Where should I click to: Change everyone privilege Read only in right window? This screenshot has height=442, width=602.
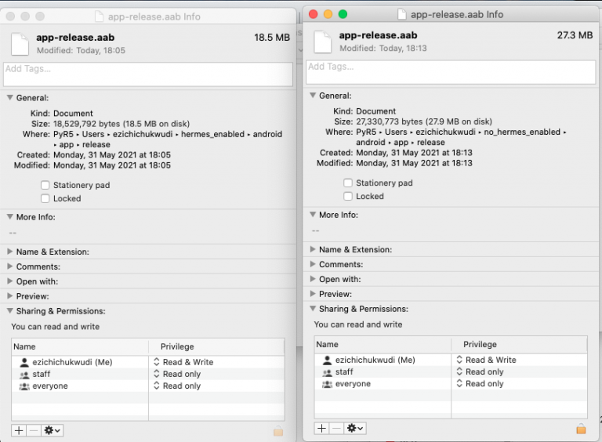(x=481, y=384)
